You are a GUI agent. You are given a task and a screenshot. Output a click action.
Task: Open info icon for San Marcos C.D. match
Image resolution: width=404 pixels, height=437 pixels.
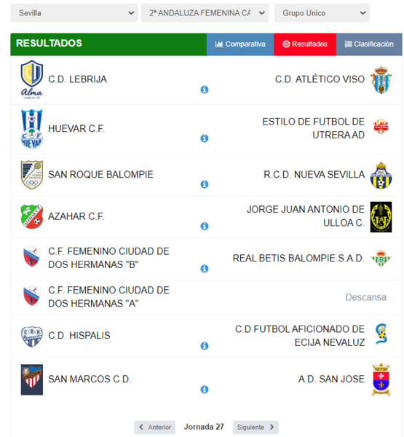(x=205, y=390)
